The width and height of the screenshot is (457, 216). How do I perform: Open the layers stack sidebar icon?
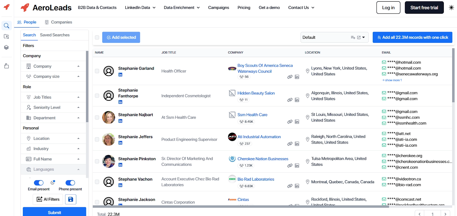pyautogui.click(x=7, y=47)
